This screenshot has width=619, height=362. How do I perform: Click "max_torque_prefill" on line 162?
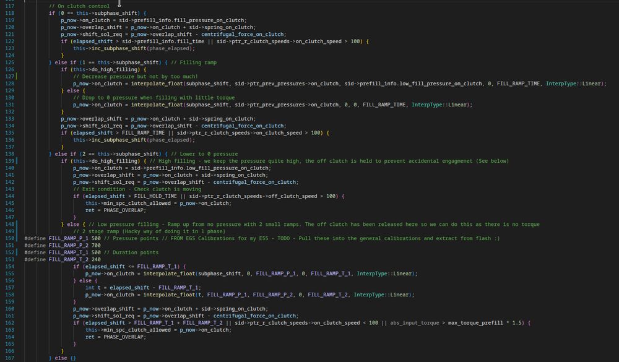point(475,323)
